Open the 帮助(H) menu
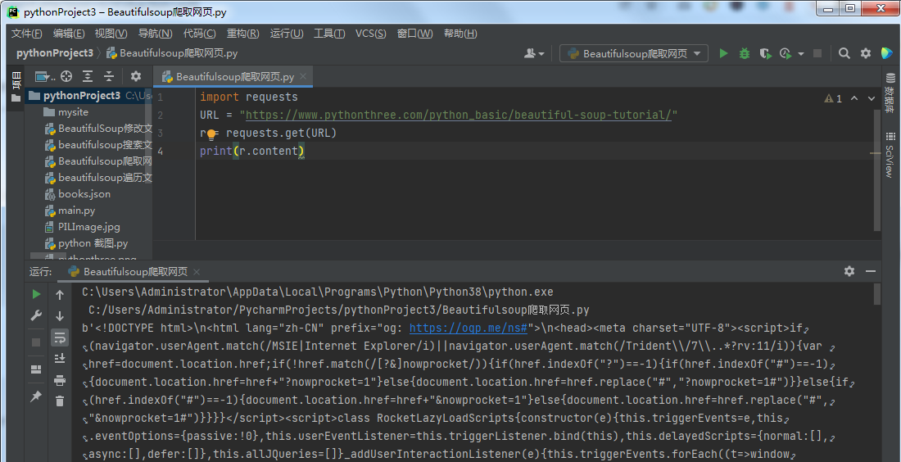901x462 pixels. (460, 34)
